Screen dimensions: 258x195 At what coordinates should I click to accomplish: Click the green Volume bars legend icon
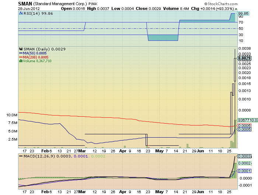pyautogui.click(x=21, y=61)
